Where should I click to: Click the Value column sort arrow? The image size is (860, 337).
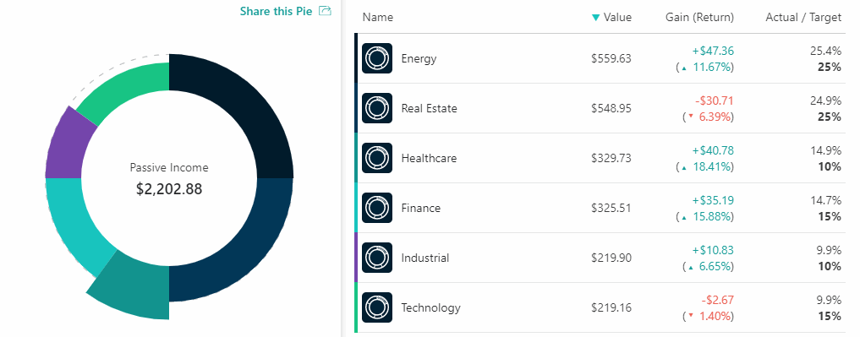point(595,18)
